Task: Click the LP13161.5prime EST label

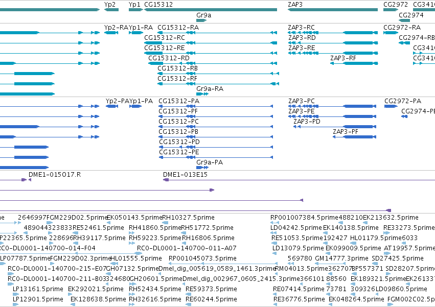Action: pos(38,289)
